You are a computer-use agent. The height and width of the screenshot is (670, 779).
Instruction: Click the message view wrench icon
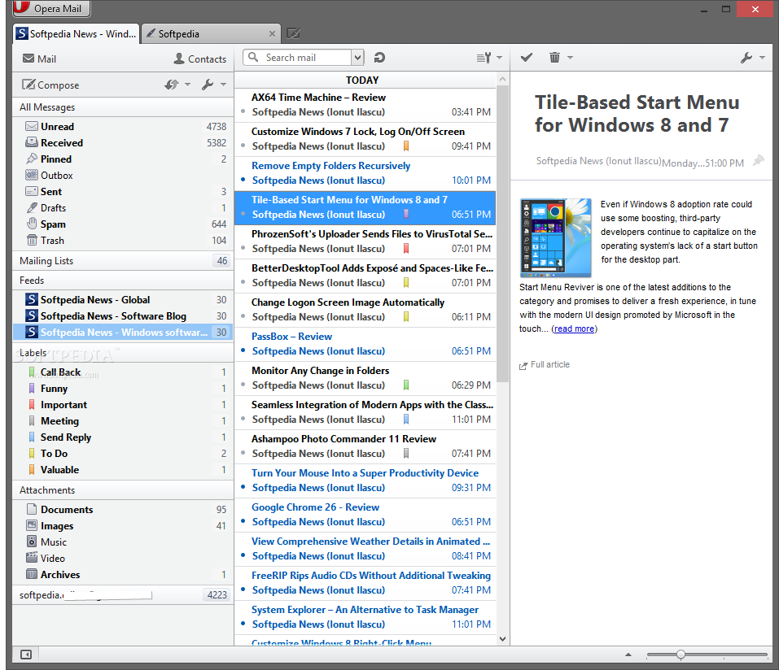(746, 58)
